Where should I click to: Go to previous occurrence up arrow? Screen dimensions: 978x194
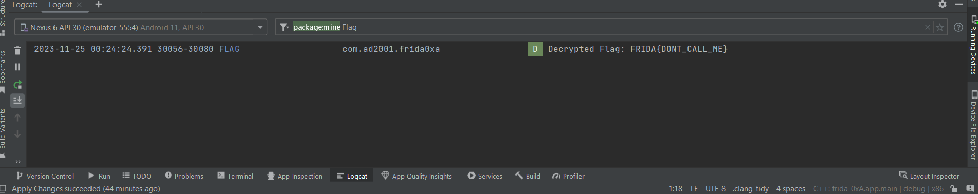[17, 118]
